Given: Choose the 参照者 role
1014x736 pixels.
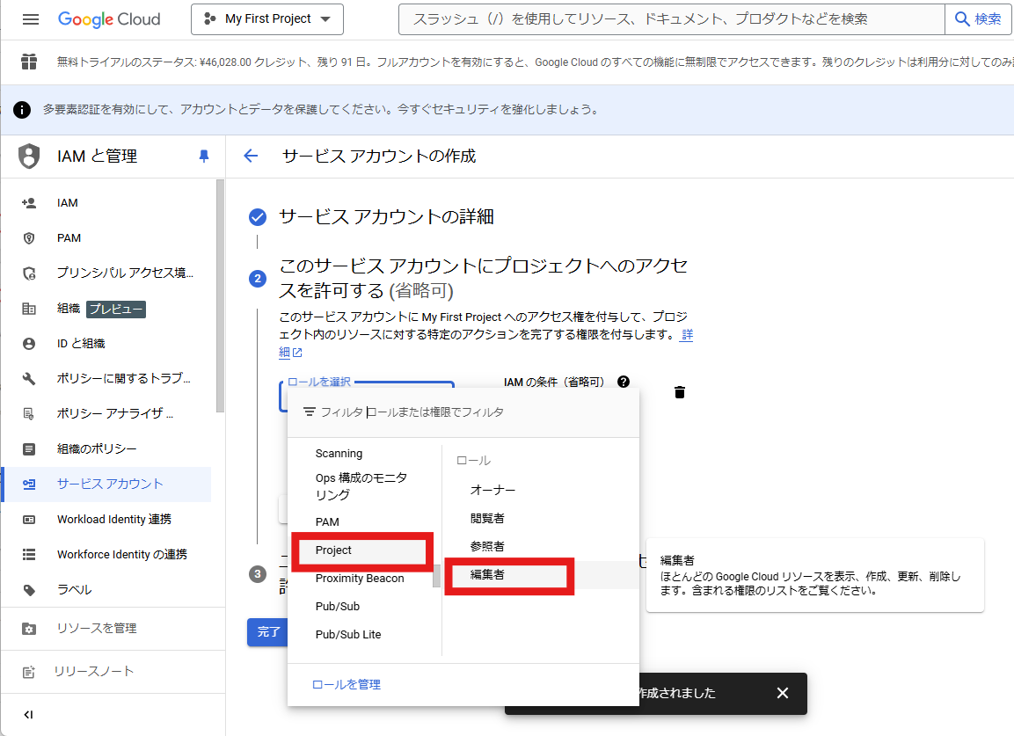Looking at the screenshot, I should pos(487,546).
